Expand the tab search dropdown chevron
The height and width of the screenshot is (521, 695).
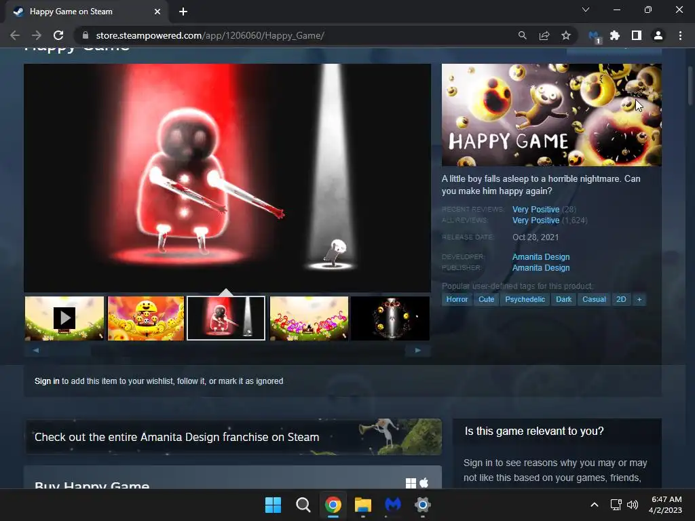[586, 9]
